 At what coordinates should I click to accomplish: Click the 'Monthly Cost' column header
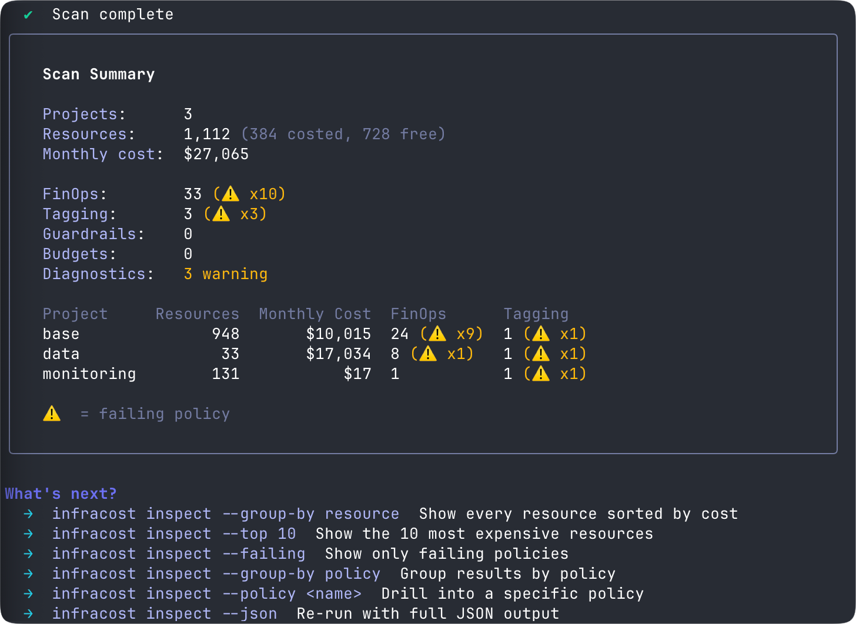point(315,314)
